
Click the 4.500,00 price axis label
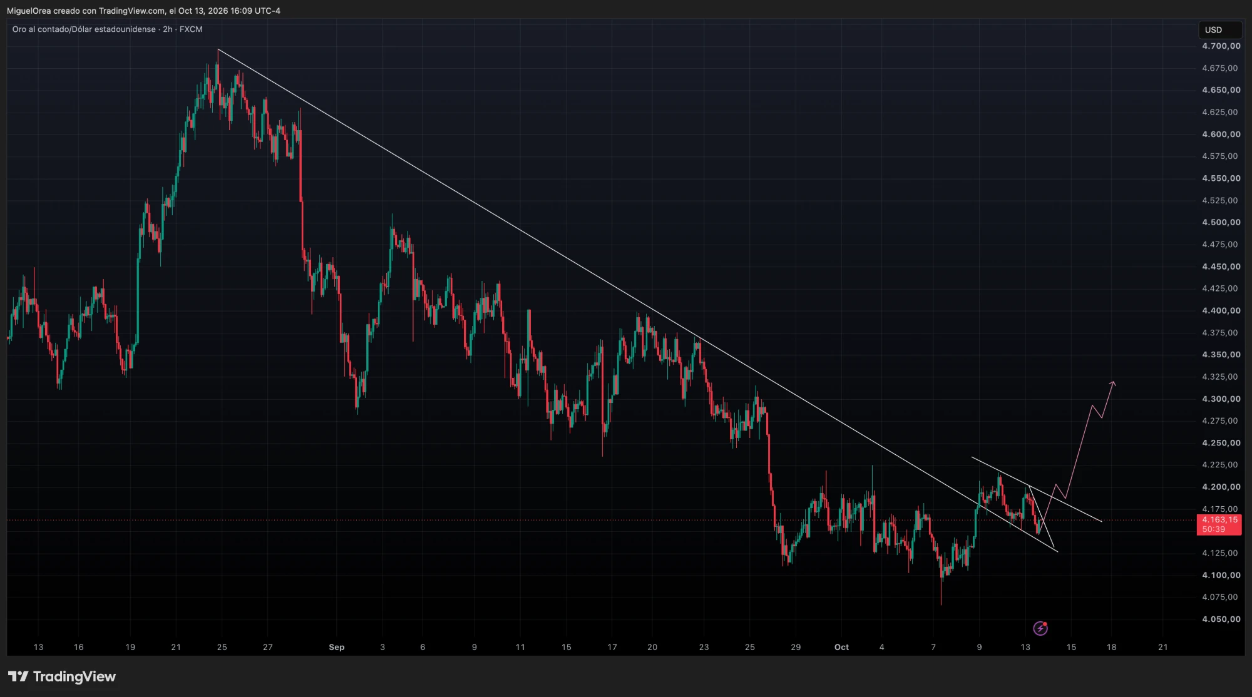(1221, 222)
